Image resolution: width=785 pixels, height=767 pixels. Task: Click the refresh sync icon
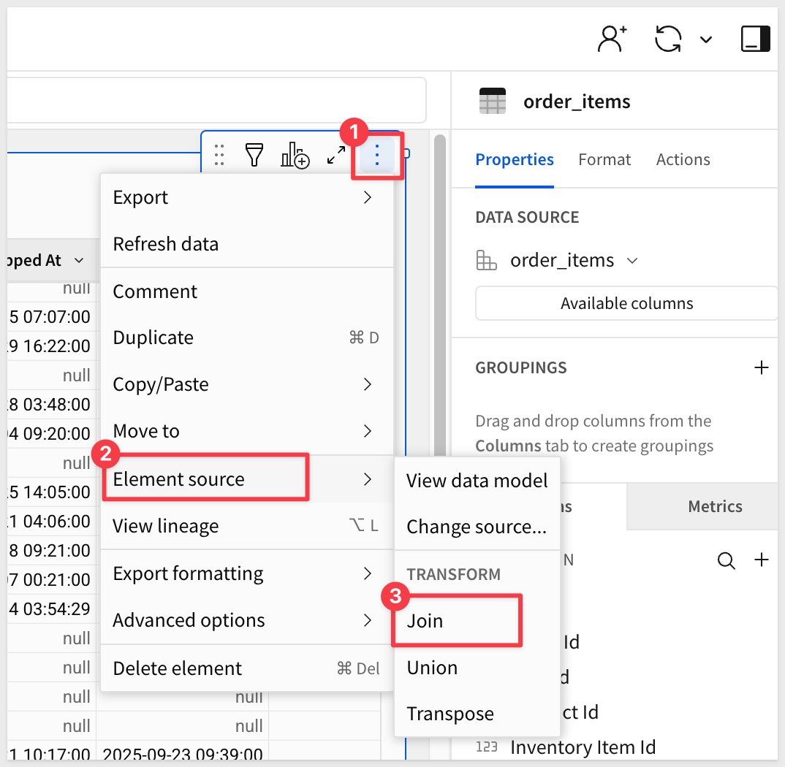pos(668,39)
